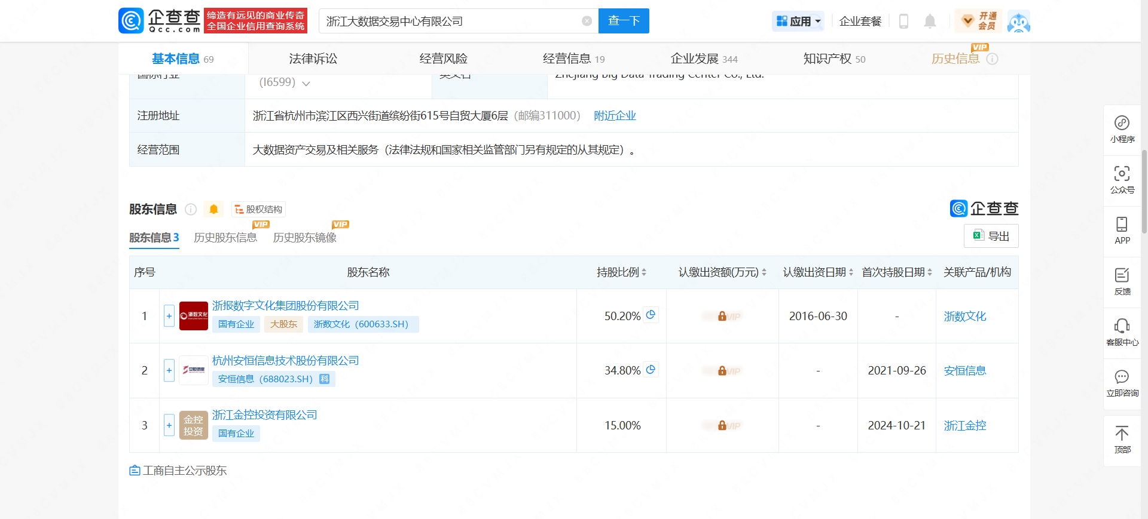
Task: Open the user avatar menu
Action: (1019, 22)
